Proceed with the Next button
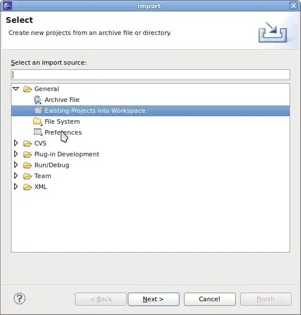The height and width of the screenshot is (315, 301). (x=154, y=299)
